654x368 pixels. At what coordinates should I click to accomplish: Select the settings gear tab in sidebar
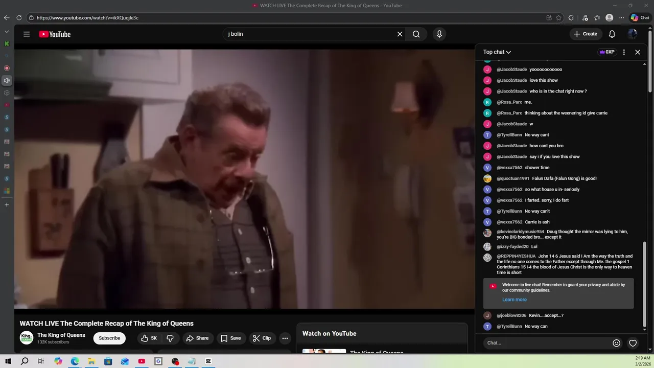tap(7, 93)
